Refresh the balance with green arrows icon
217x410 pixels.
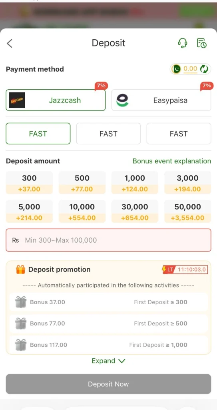click(204, 69)
